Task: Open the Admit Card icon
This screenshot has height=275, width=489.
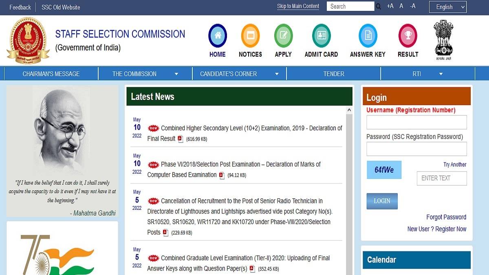Action: tap(321, 36)
